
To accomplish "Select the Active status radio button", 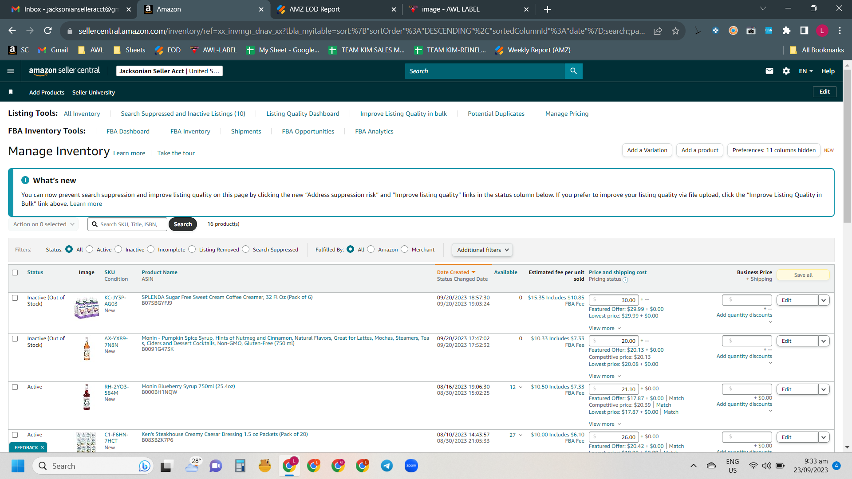I will pos(90,249).
